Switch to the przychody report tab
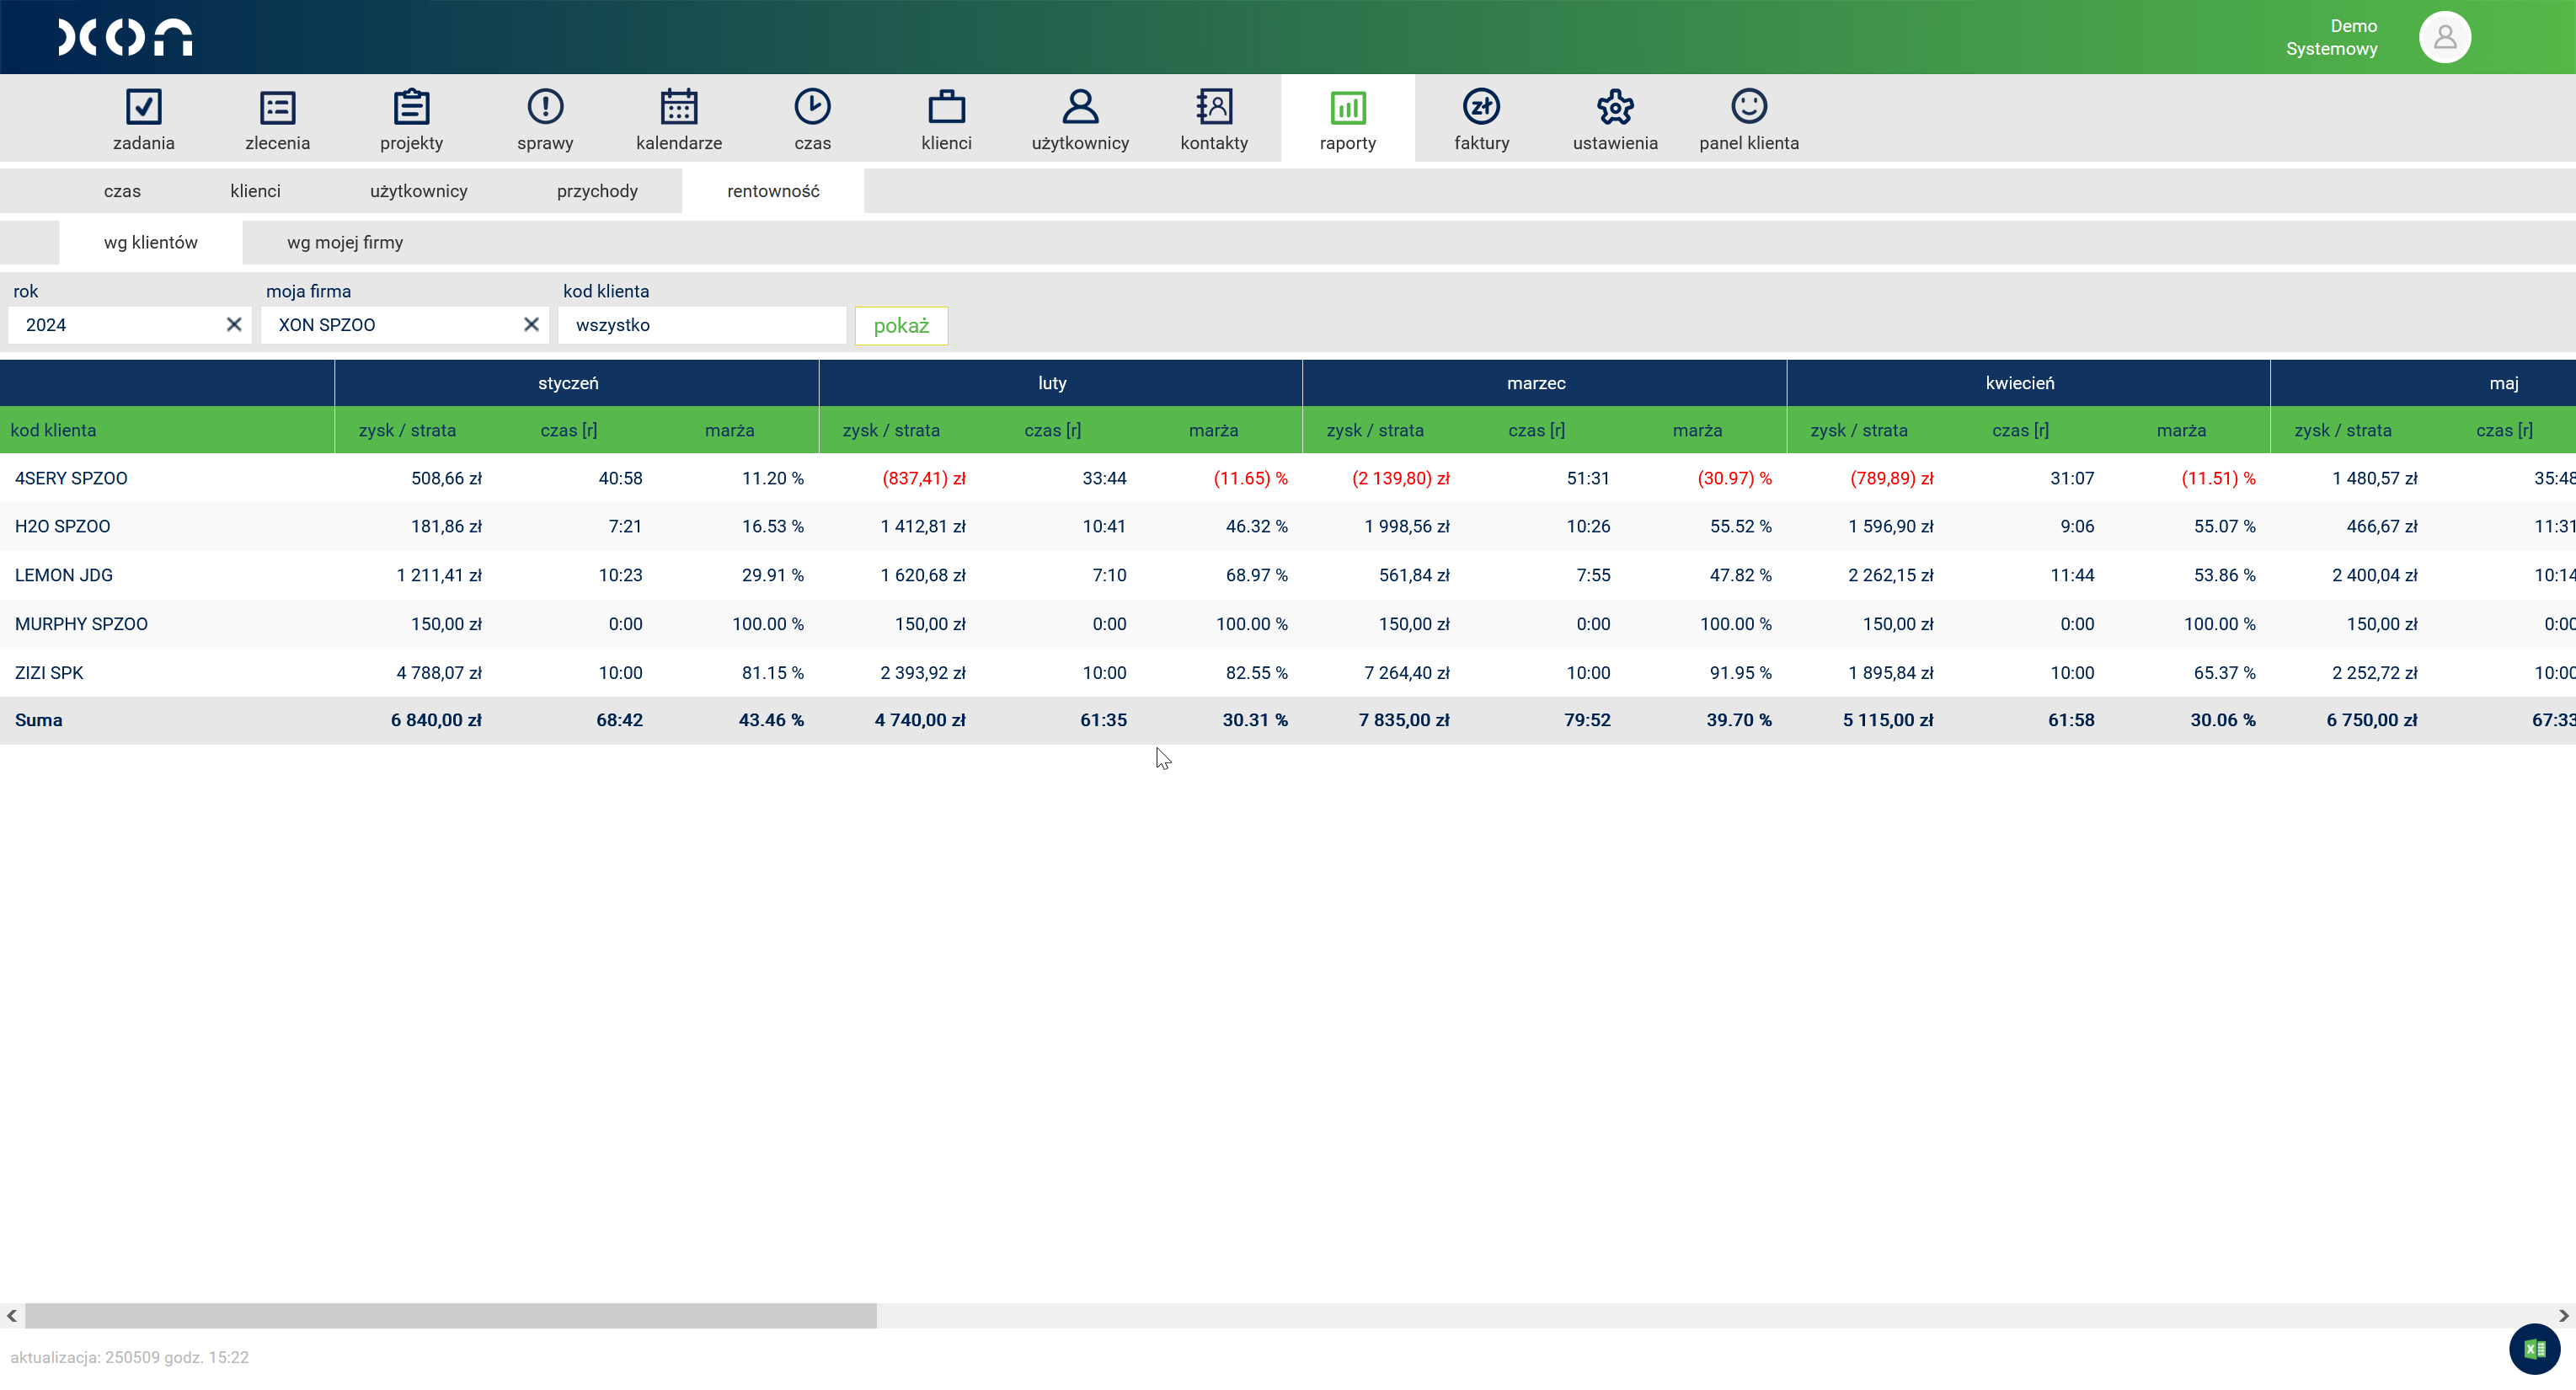This screenshot has height=1390, width=2576. pyautogui.click(x=597, y=191)
